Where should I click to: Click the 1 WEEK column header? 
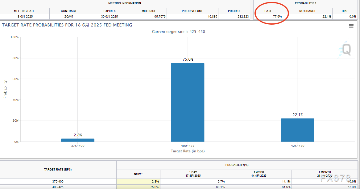tap(259, 174)
